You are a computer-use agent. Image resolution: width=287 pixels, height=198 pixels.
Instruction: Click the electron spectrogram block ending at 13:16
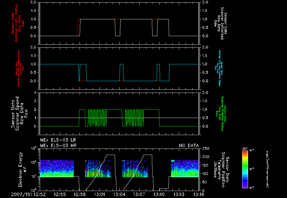pos(185,169)
